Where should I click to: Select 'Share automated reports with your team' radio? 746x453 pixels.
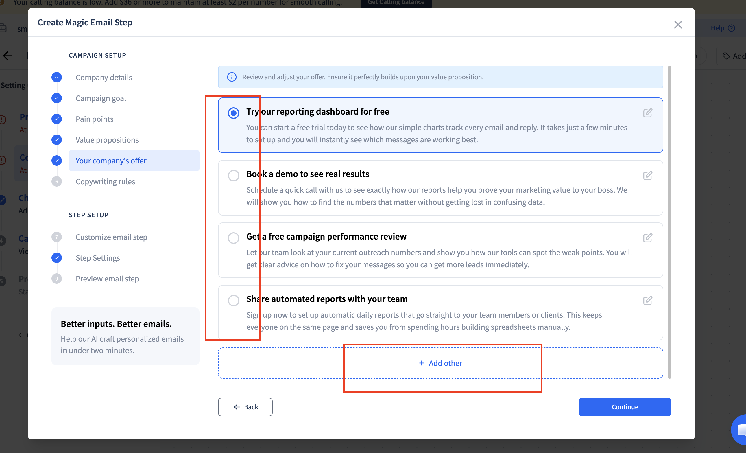(x=233, y=300)
